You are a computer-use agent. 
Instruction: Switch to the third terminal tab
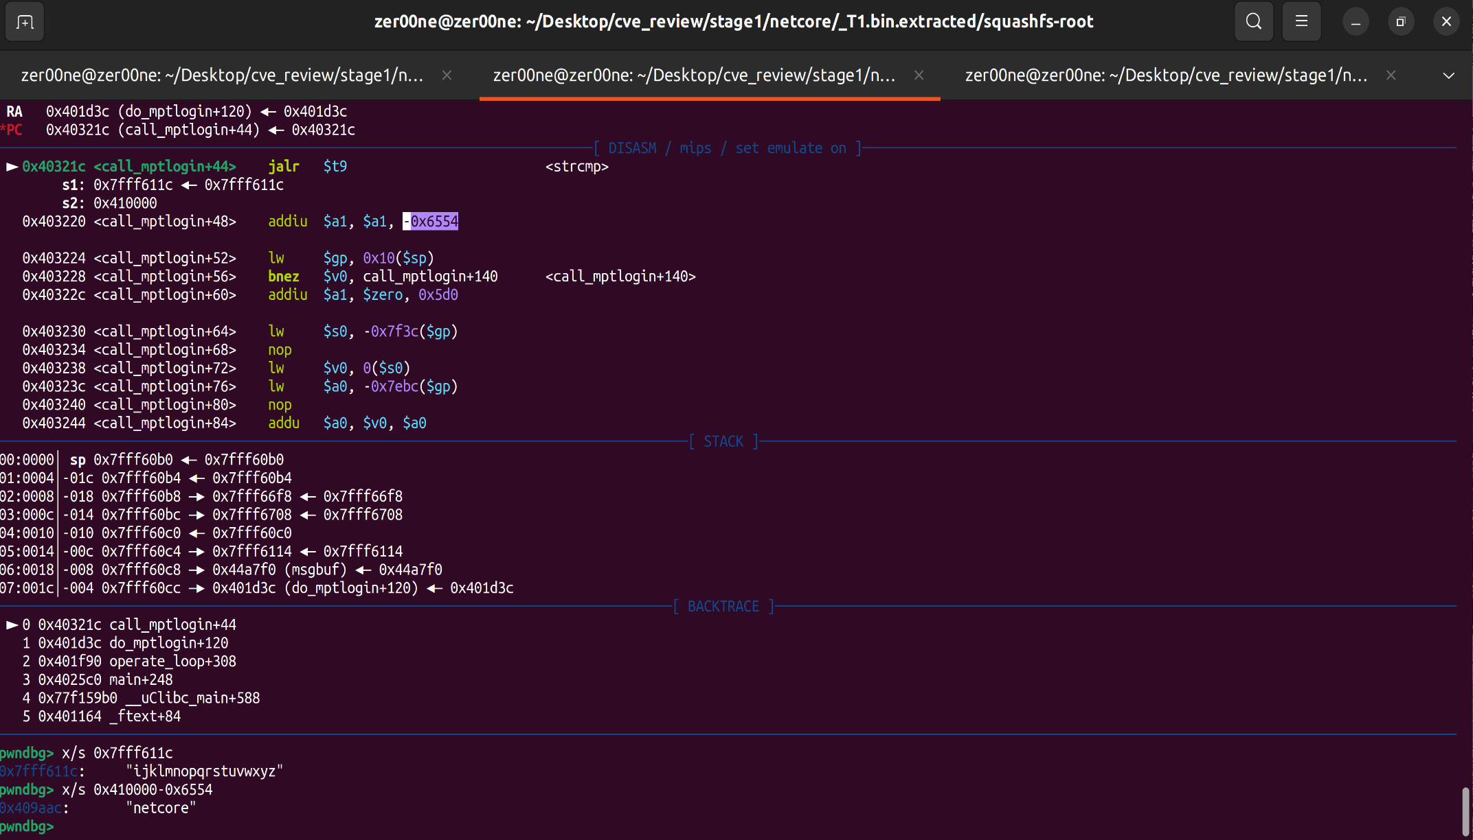pyautogui.click(x=1166, y=75)
